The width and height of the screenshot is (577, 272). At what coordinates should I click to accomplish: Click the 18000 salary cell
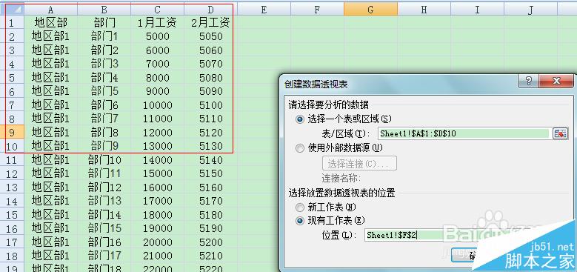pyautogui.click(x=158, y=216)
